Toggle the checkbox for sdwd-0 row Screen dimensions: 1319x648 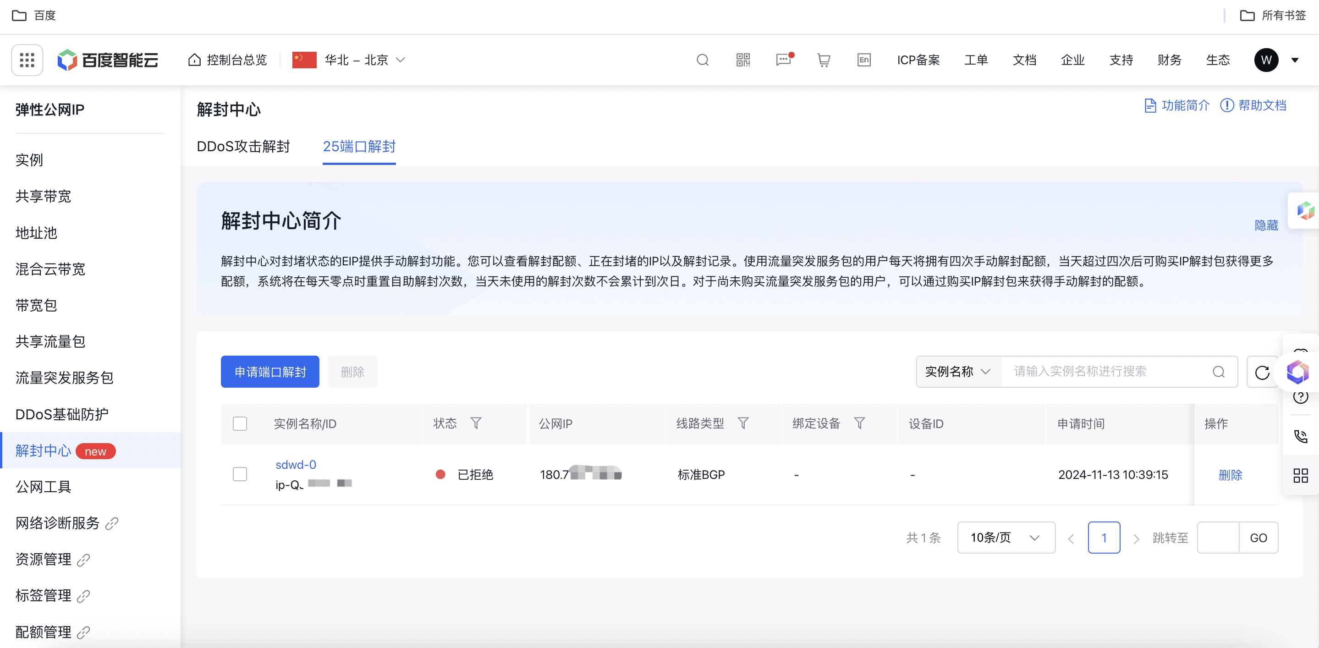tap(240, 474)
